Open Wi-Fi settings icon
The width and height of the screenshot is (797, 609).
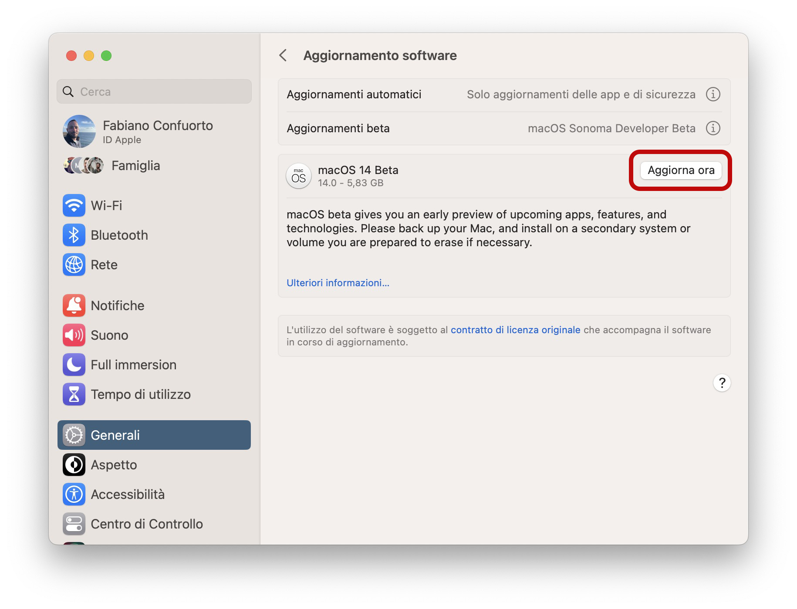[74, 205]
